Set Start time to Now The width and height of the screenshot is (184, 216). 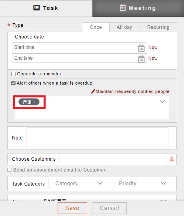click(x=153, y=47)
